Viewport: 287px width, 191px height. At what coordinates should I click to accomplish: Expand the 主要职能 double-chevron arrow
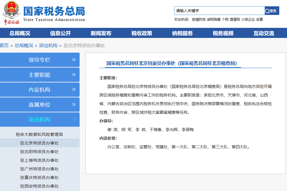pos(74,74)
